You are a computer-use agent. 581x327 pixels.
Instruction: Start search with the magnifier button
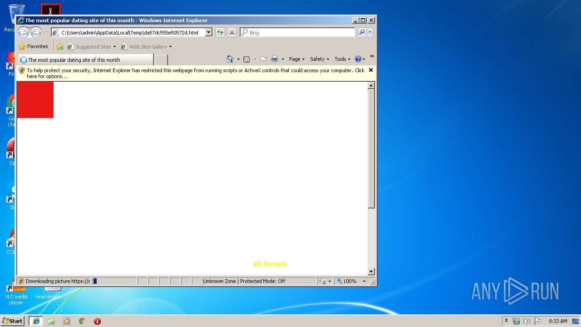[362, 32]
